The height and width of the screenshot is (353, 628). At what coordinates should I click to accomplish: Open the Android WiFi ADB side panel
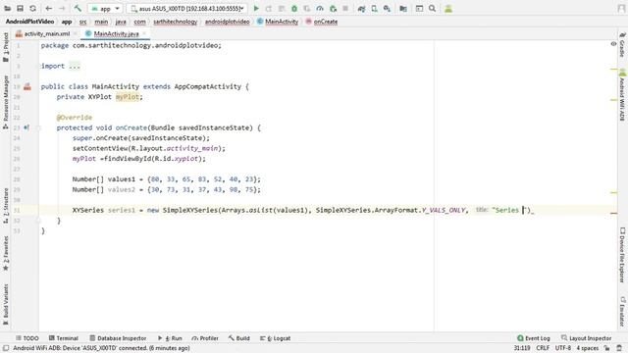click(x=622, y=95)
